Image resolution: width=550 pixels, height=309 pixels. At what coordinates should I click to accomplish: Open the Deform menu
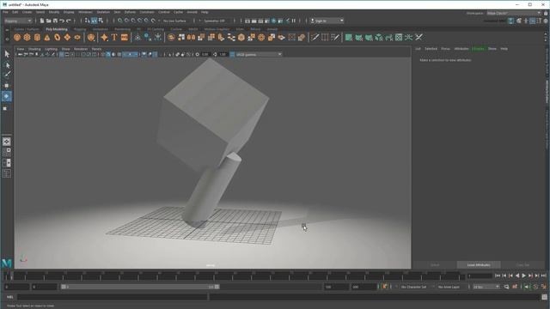(130, 12)
